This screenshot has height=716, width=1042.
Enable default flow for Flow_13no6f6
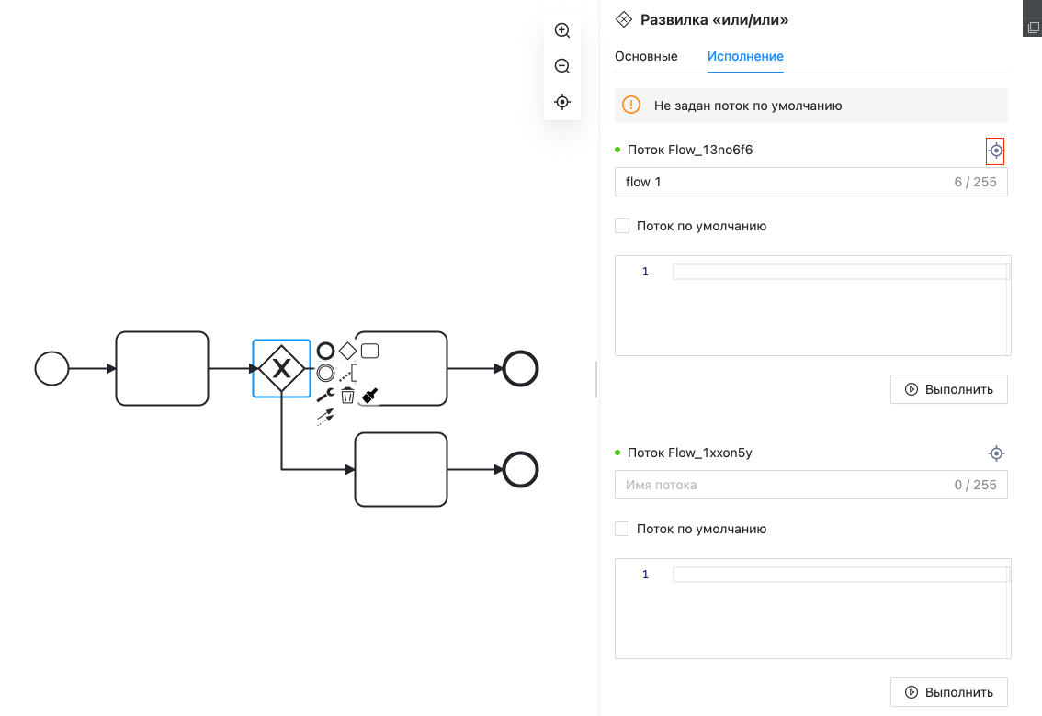click(x=622, y=226)
